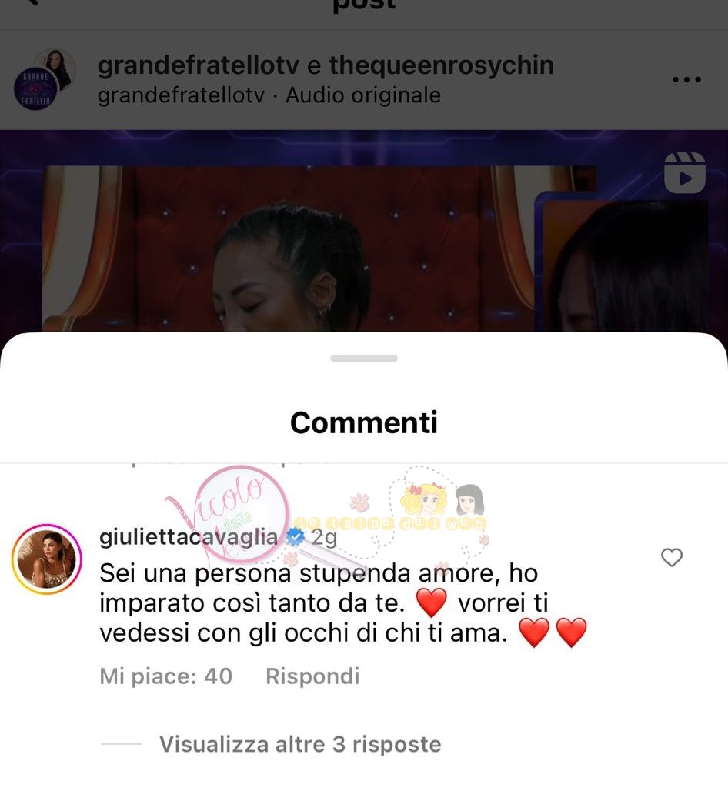The height and width of the screenshot is (791, 728).
Task: Go back using the arrow at top left
Action: click(32, 2)
